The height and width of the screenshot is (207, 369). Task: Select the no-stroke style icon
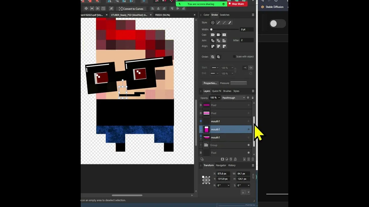pos(213,23)
